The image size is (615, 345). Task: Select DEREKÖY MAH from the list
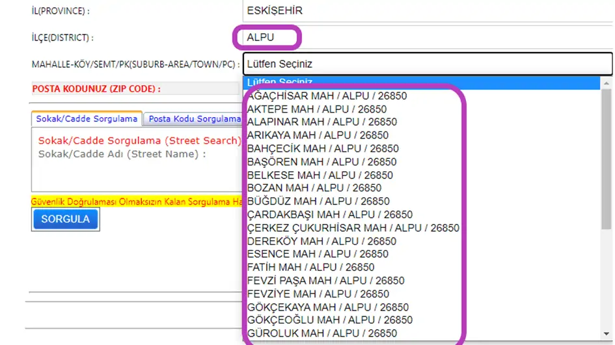tap(321, 241)
